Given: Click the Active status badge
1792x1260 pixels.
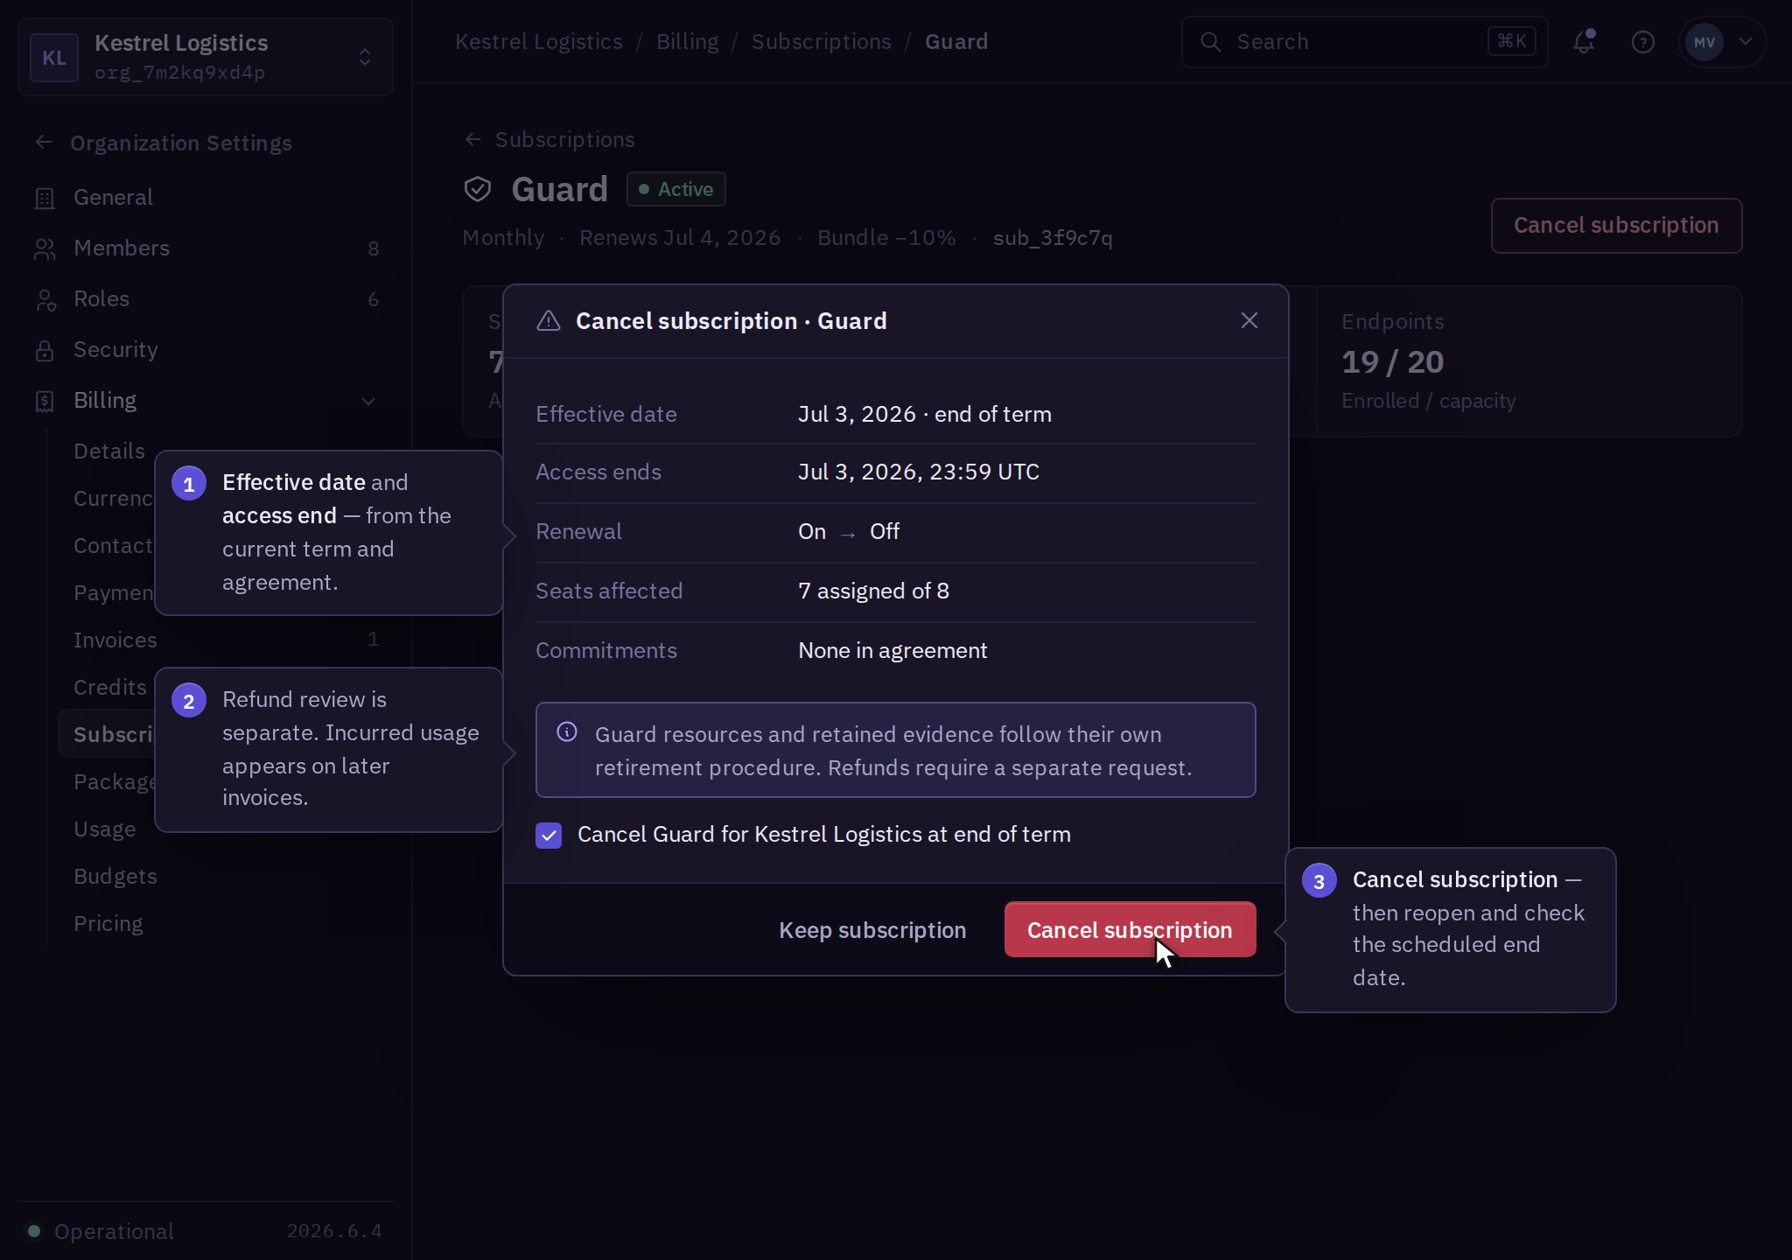Looking at the screenshot, I should [675, 189].
